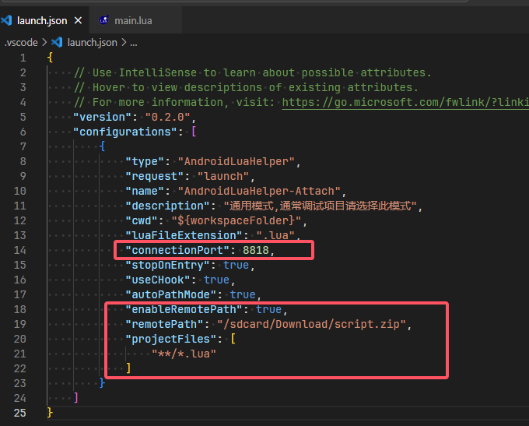Click the file icon in the breadcrumb bar
The image size is (529, 426).
tap(58, 42)
